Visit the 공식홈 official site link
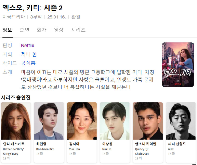This screenshot has width=197, height=165. tap(28, 63)
